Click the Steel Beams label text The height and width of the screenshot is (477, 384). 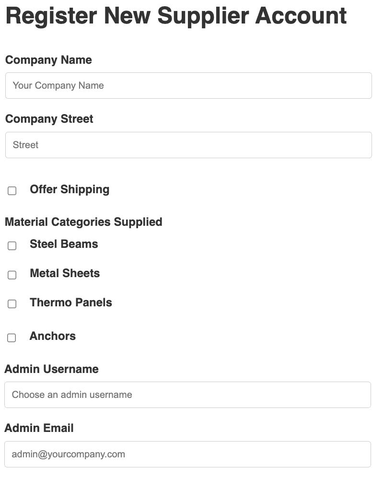pos(64,244)
